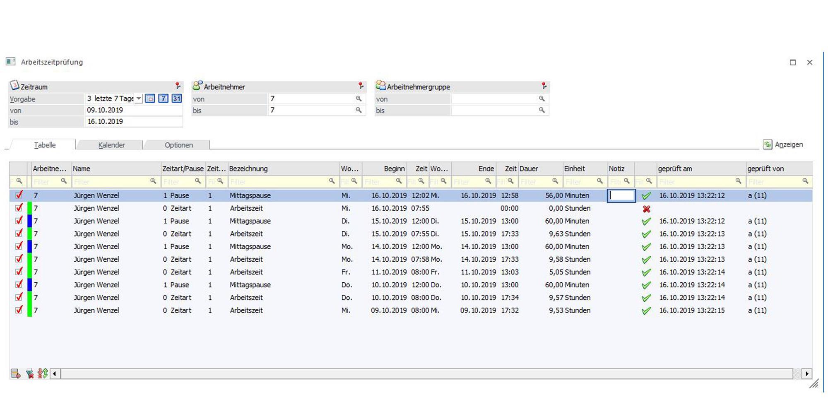828x414 pixels.
Task: Click the grid layout icon at bottom left
Action: (x=16, y=374)
